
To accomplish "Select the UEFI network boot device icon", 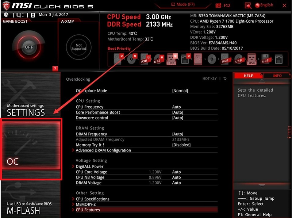I will click(x=185, y=59).
